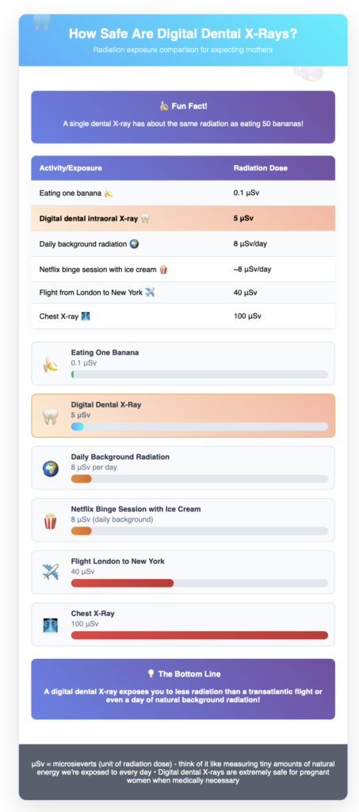
Task: Click the X-ray icon in Chest X-Ray card
Action: (x=50, y=625)
